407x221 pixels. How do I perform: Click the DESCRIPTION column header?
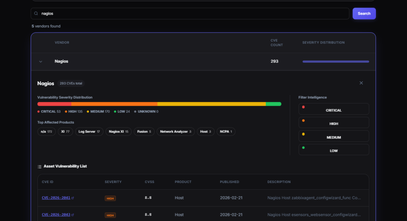coord(279,182)
